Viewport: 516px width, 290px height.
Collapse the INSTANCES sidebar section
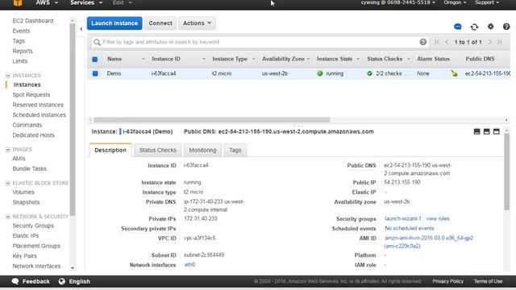pyautogui.click(x=8, y=76)
